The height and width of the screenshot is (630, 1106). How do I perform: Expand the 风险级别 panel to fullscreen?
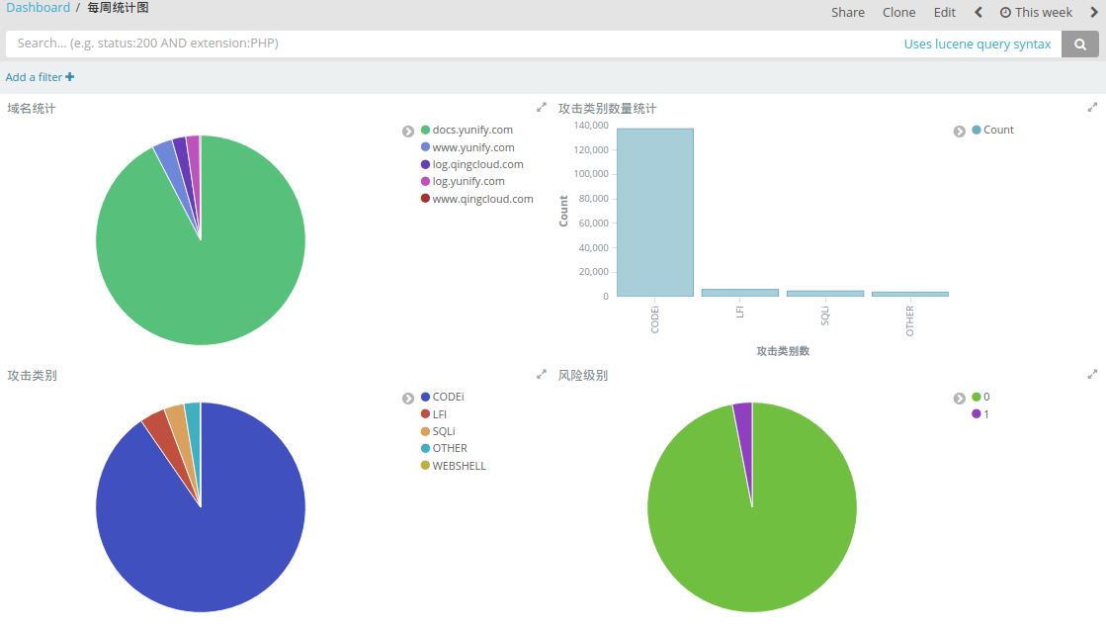(x=1092, y=375)
